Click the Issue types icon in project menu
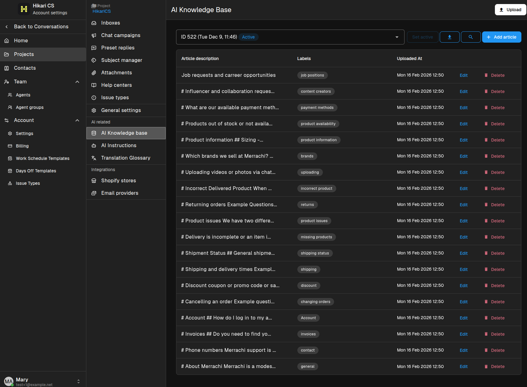This screenshot has height=387, width=527. (94, 98)
